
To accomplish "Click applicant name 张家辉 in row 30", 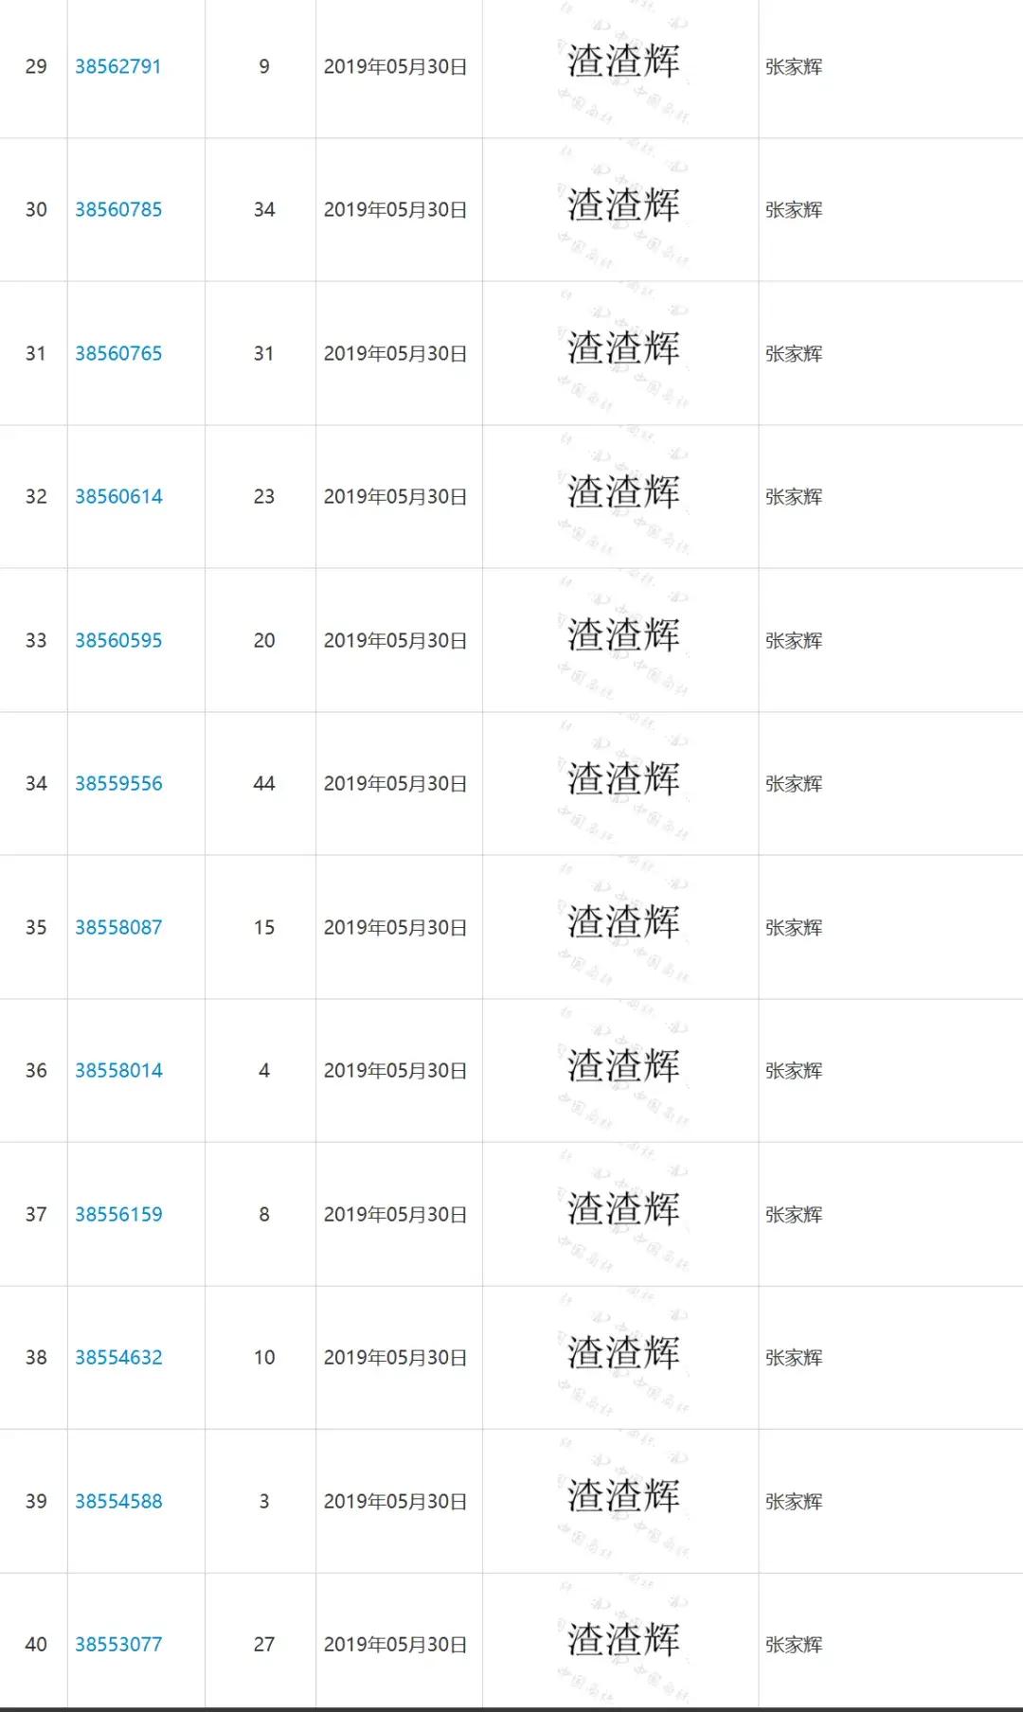I will 794,209.
